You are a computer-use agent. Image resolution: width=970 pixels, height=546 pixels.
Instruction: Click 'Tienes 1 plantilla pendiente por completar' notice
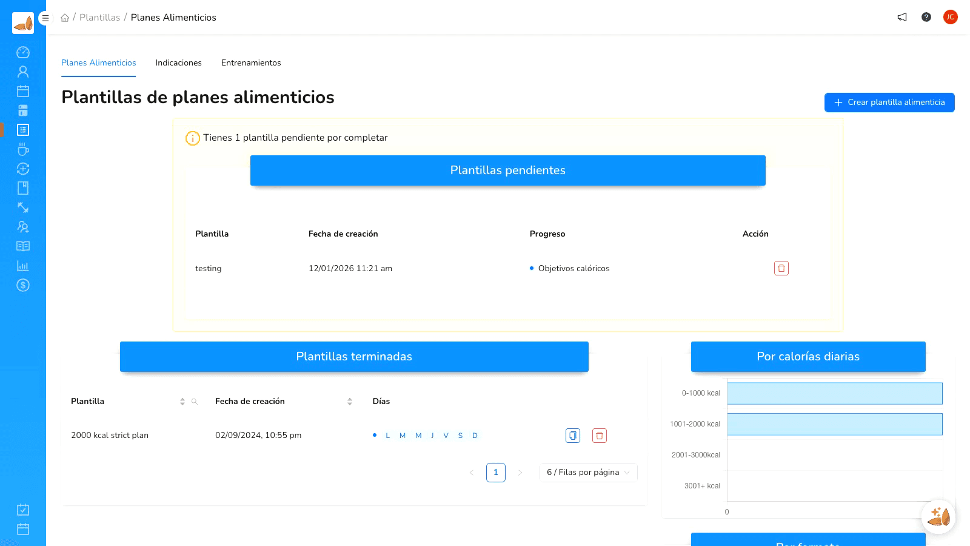296,138
